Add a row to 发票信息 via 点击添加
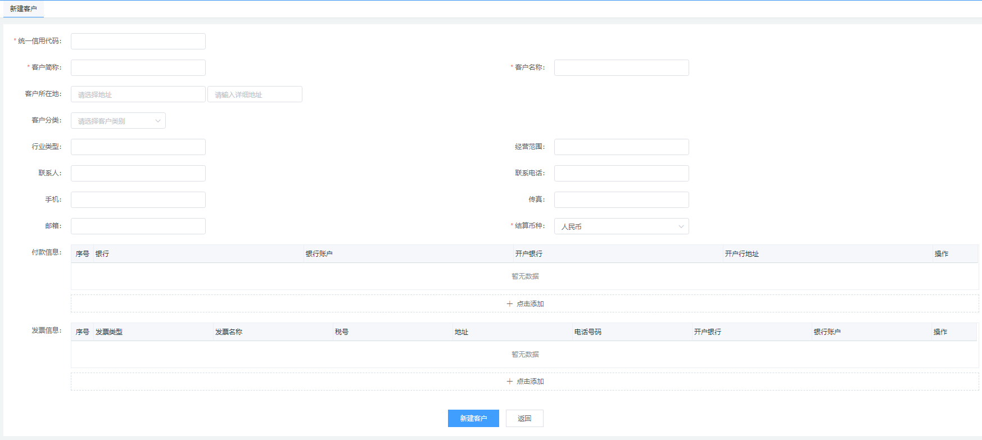982x440 pixels. pyautogui.click(x=525, y=382)
